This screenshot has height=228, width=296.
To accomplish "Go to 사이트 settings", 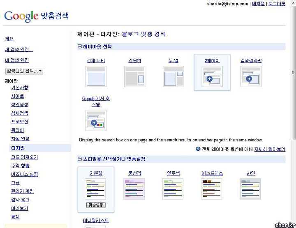I will pyautogui.click(x=18, y=96).
